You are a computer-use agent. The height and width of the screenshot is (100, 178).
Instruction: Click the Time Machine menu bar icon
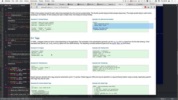pyautogui.click(x=145, y=1)
